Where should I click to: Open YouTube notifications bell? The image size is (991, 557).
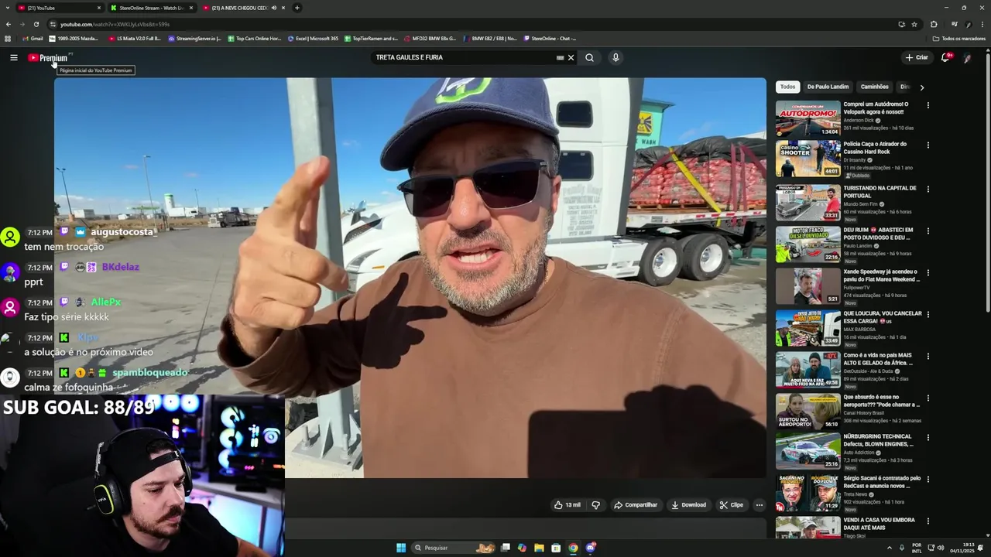tap(945, 57)
